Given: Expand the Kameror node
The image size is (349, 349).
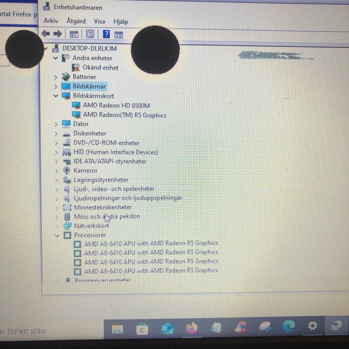Looking at the screenshot, I should pyautogui.click(x=57, y=171).
